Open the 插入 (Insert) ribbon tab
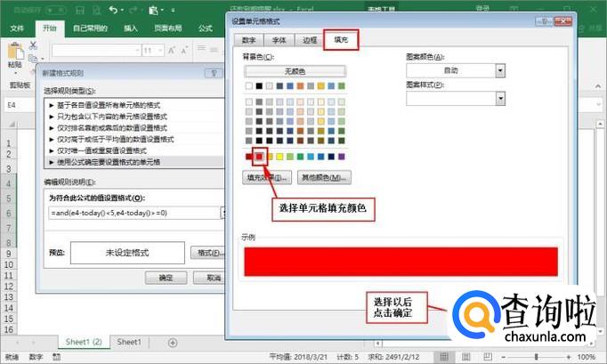The image size is (607, 364). tap(131, 28)
